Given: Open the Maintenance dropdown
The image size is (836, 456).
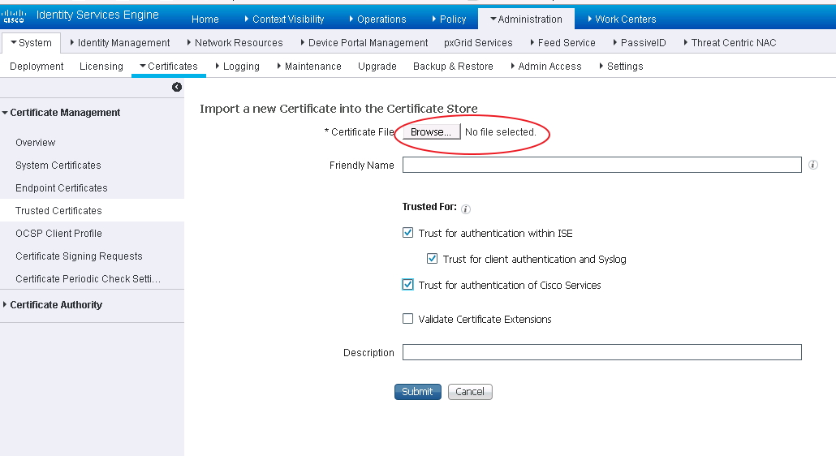Looking at the screenshot, I should tap(309, 66).
